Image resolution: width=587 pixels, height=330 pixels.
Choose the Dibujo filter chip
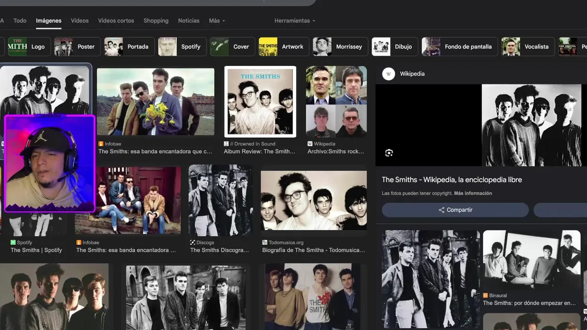click(x=395, y=47)
